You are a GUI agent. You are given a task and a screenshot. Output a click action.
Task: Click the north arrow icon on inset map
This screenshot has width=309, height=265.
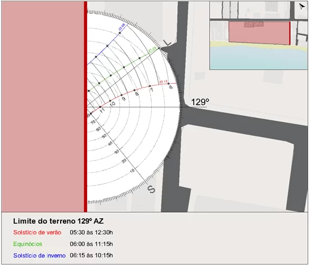point(301,6)
